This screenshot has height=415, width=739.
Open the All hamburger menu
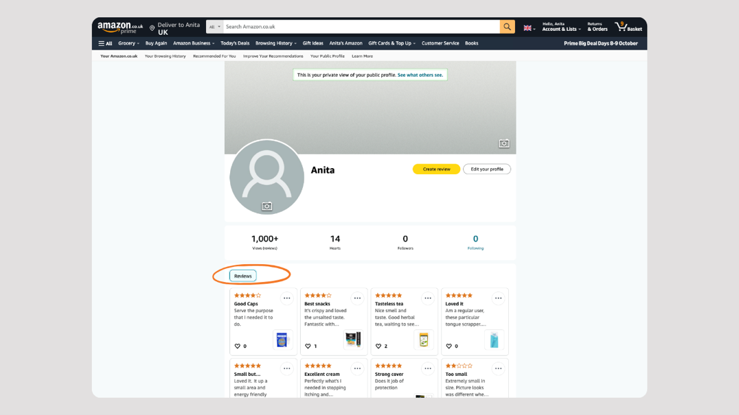pos(105,43)
